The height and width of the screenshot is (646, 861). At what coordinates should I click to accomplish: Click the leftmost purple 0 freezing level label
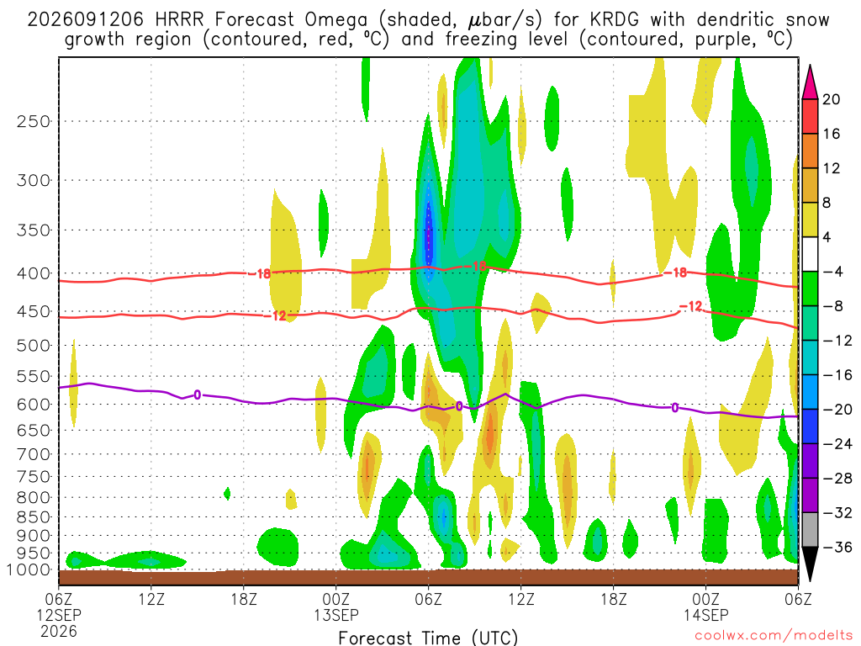point(197,395)
